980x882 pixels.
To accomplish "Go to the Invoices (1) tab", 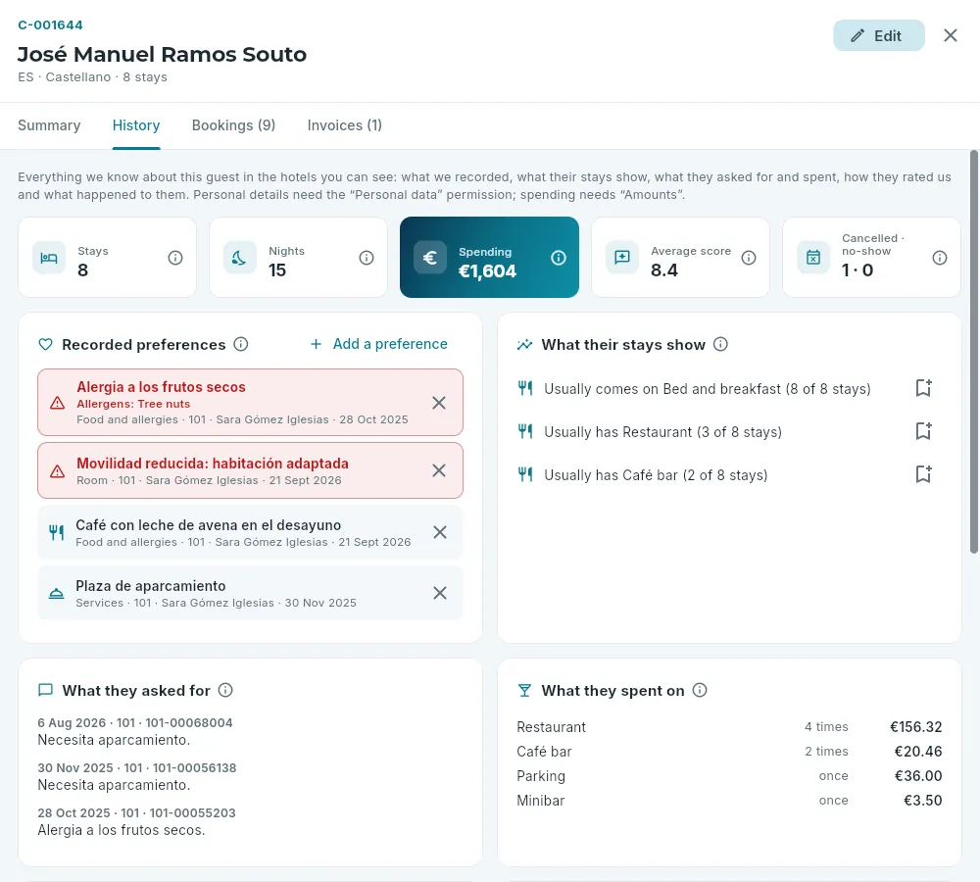I will pos(344,125).
